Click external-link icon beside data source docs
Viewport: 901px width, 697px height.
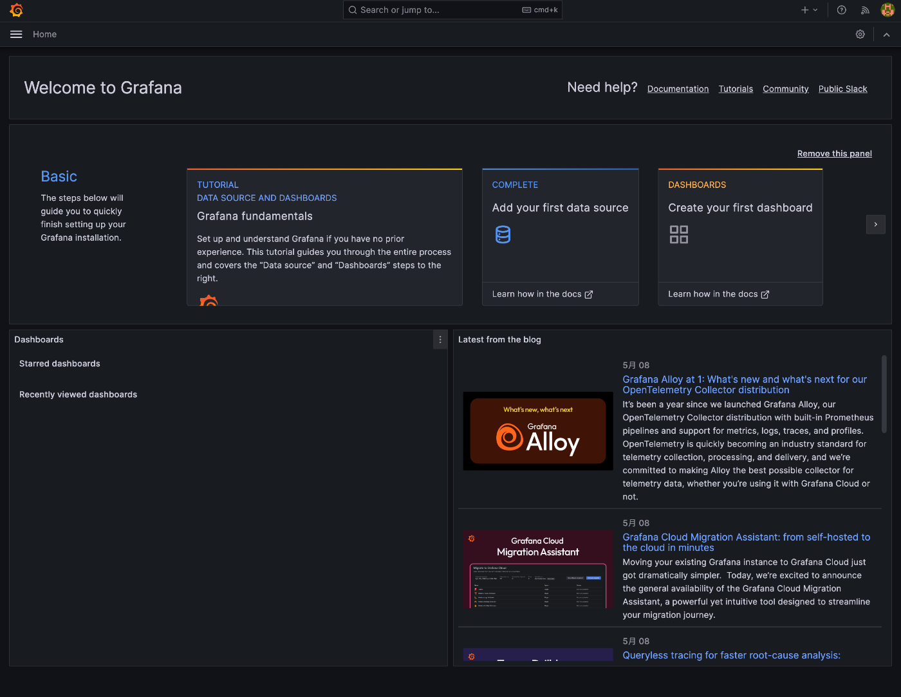pyautogui.click(x=589, y=295)
